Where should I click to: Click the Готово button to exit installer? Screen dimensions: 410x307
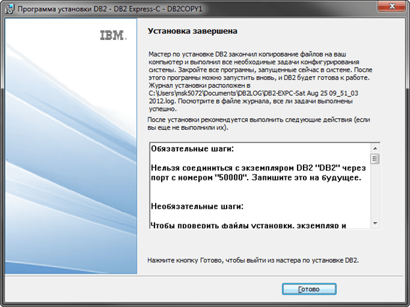[309, 289]
